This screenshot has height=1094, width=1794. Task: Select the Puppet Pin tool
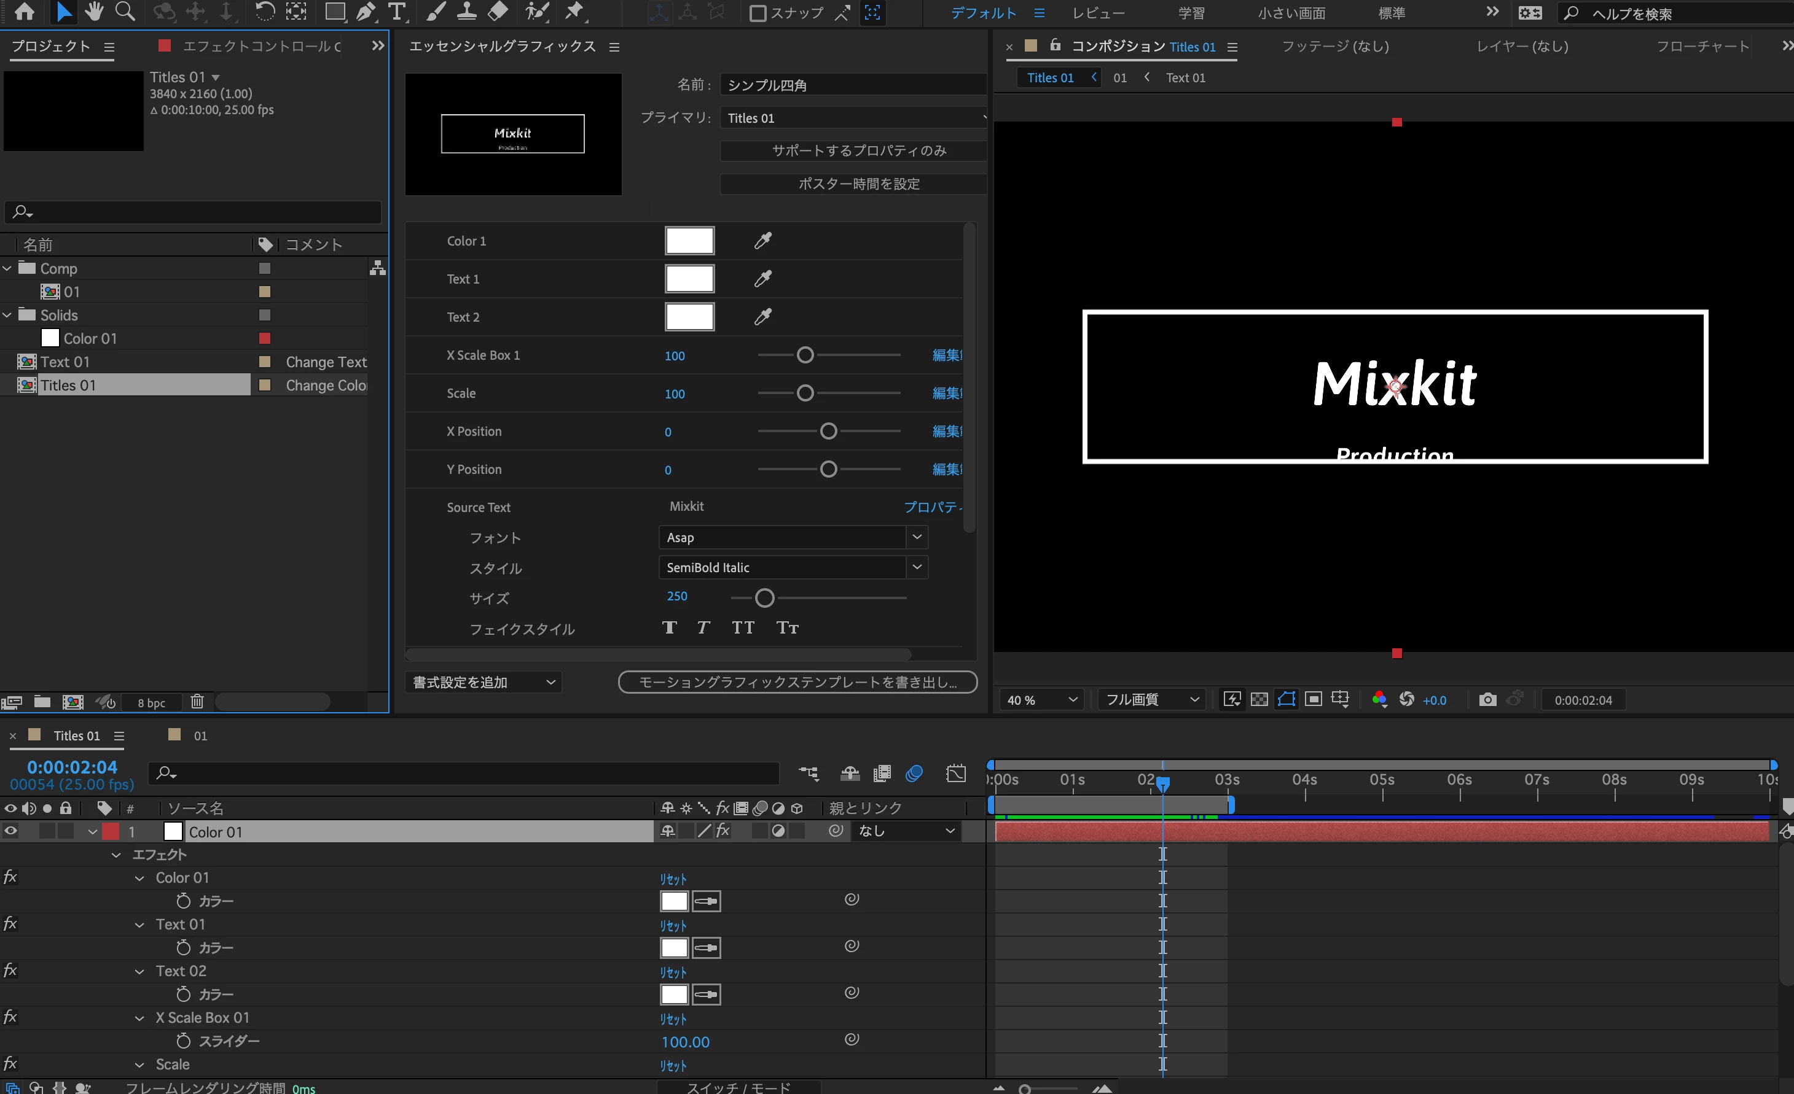(x=575, y=12)
